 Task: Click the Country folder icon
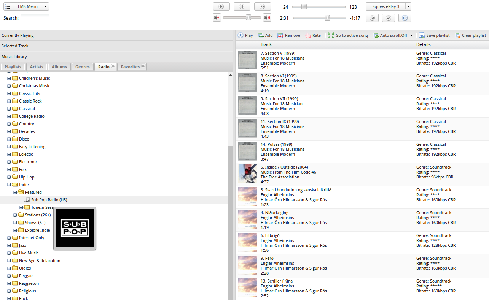15,124
